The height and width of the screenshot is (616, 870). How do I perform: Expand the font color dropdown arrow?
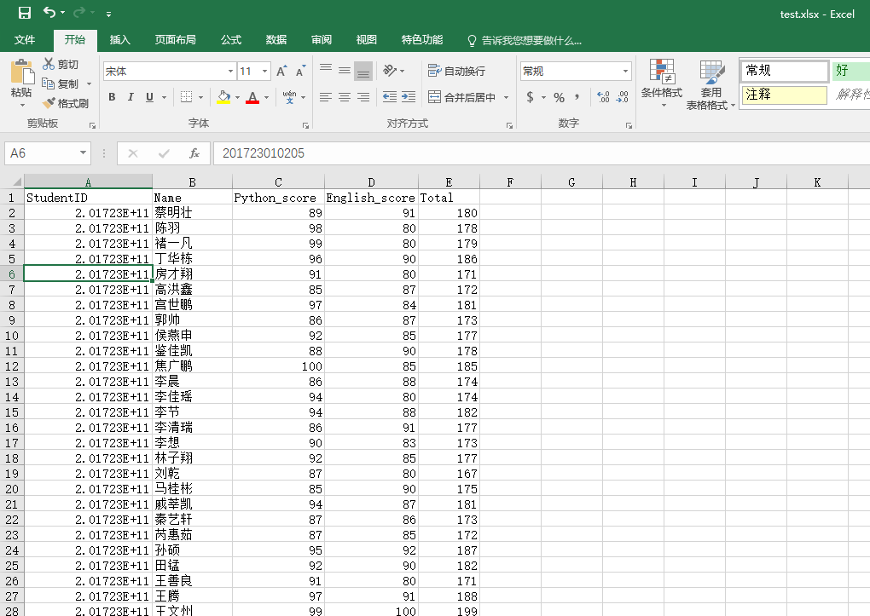(267, 97)
